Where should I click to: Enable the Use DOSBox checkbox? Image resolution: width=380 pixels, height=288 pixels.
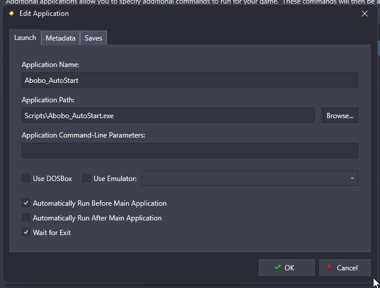[x=26, y=178]
